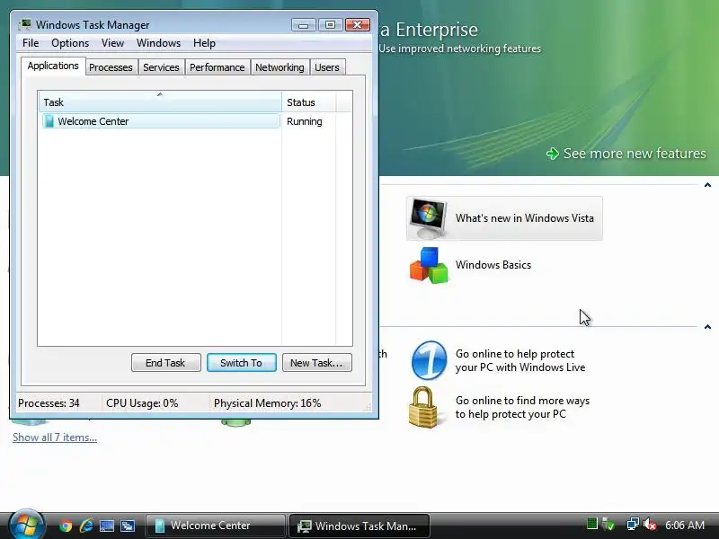Click the Safely Remove Hardware tray icon
Viewport: 719px width, 539px height.
[x=608, y=524]
